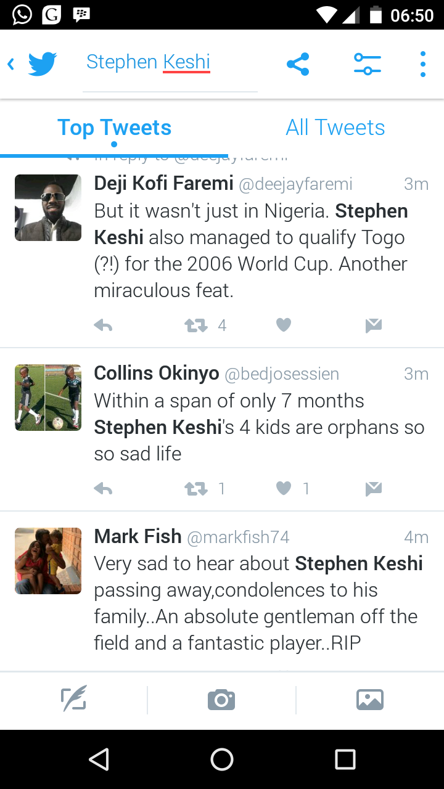
Task: Reply to Collins Okinyo's tweet
Action: point(103,489)
